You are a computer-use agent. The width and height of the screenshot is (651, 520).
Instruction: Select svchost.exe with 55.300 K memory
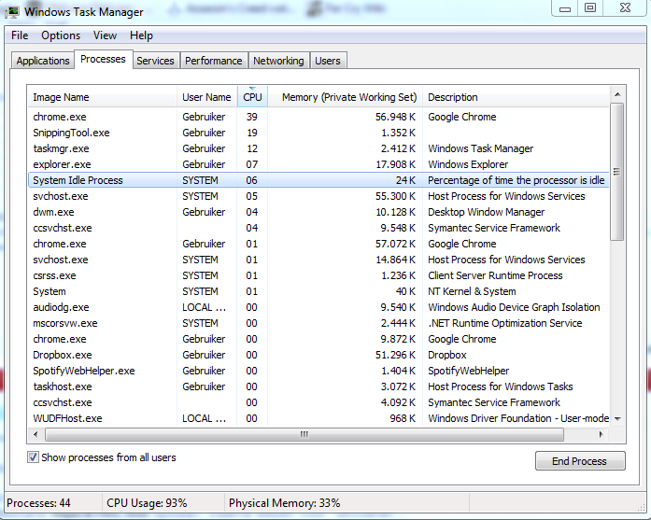click(318, 196)
